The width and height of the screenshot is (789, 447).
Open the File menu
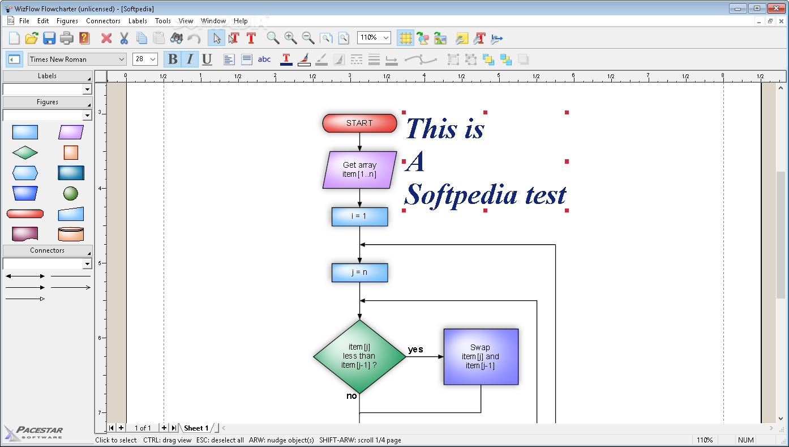pyautogui.click(x=24, y=21)
